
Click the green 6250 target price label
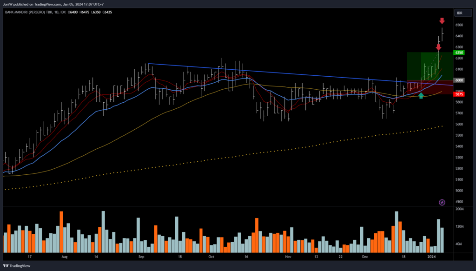pos(459,53)
